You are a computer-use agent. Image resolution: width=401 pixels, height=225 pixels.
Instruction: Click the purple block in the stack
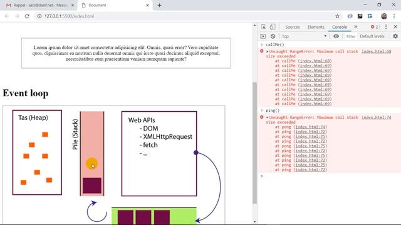(92, 186)
